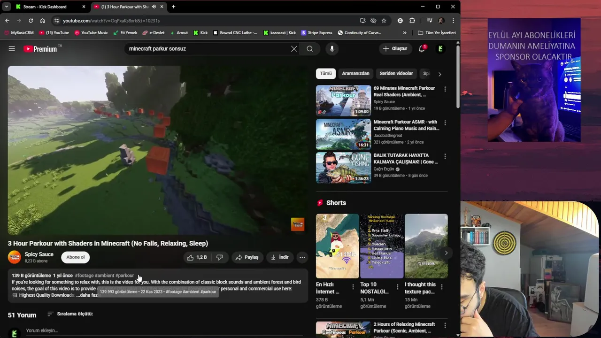Open the Stripe Express bookmark
The image size is (601, 338).
[317, 33]
